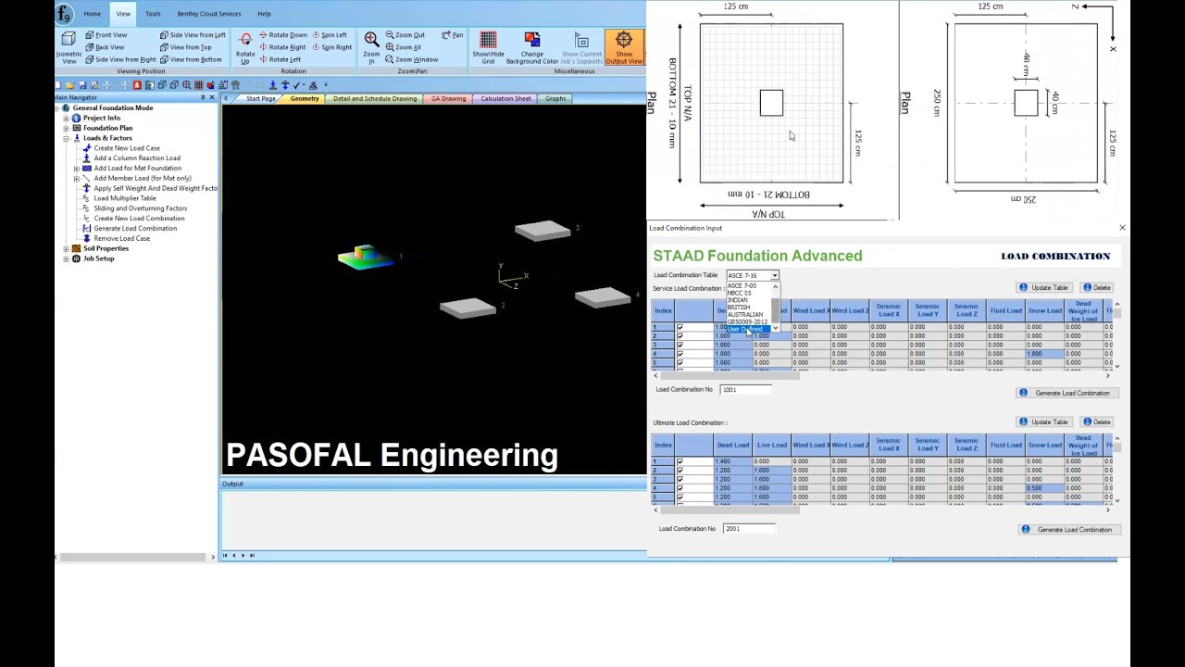Click Spin Right
The height and width of the screenshot is (667, 1185).
point(331,47)
